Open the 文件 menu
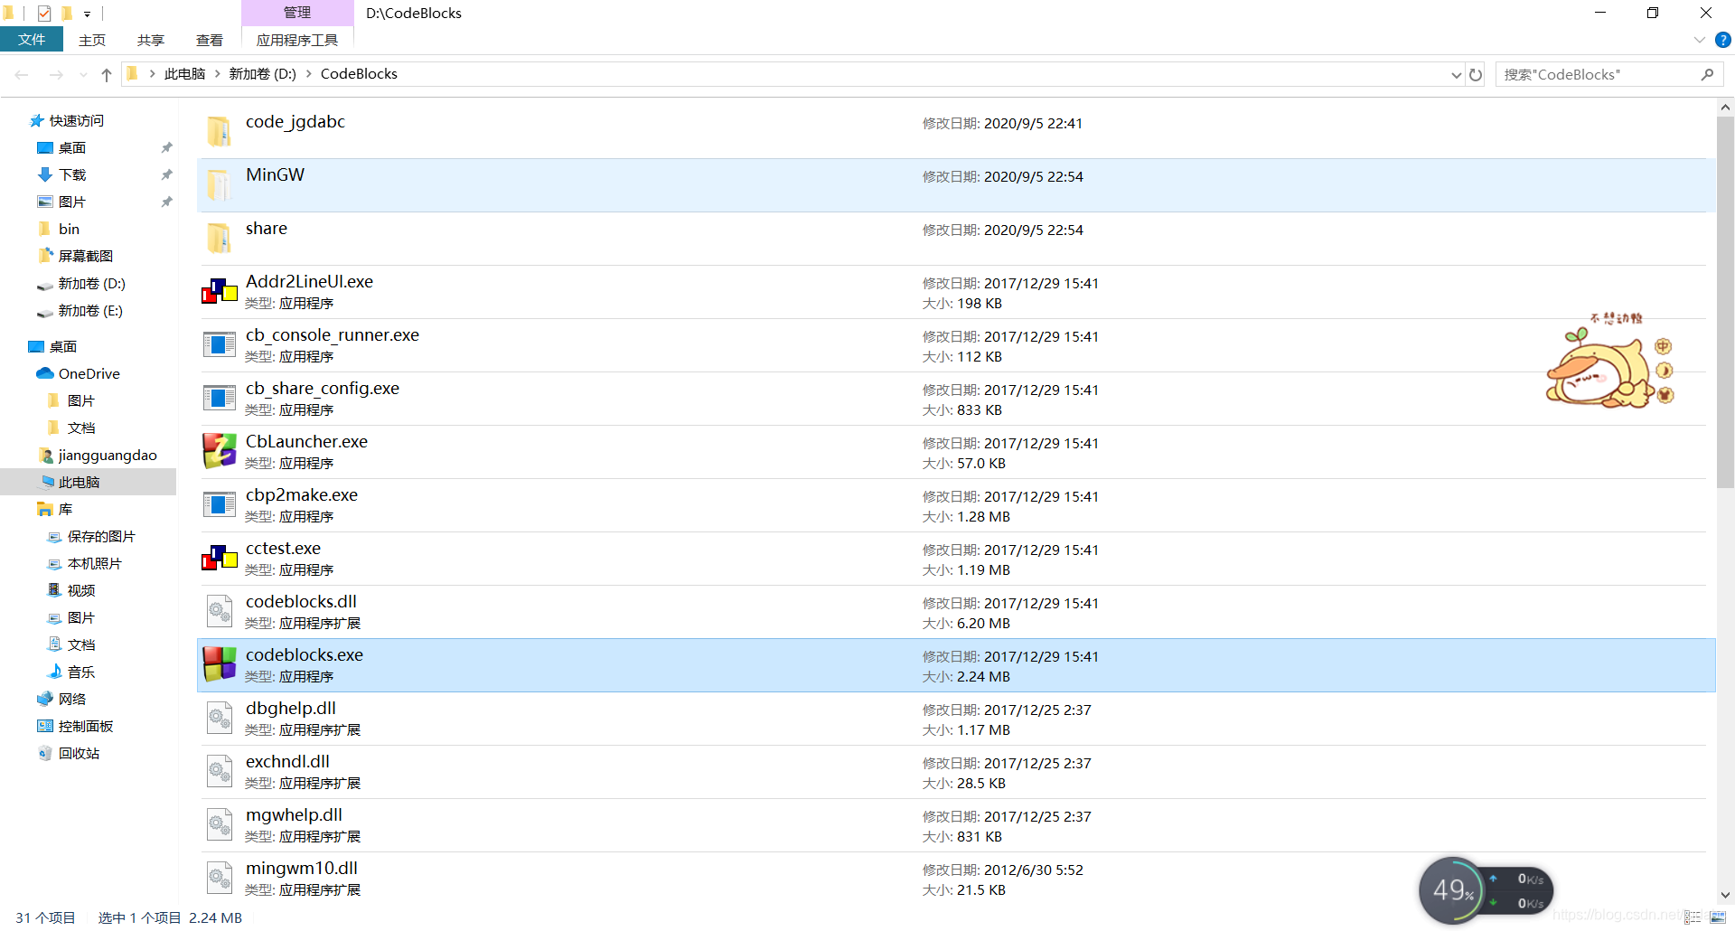 [32, 40]
